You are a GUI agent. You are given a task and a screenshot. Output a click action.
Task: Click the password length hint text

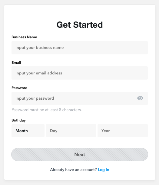[47, 110]
